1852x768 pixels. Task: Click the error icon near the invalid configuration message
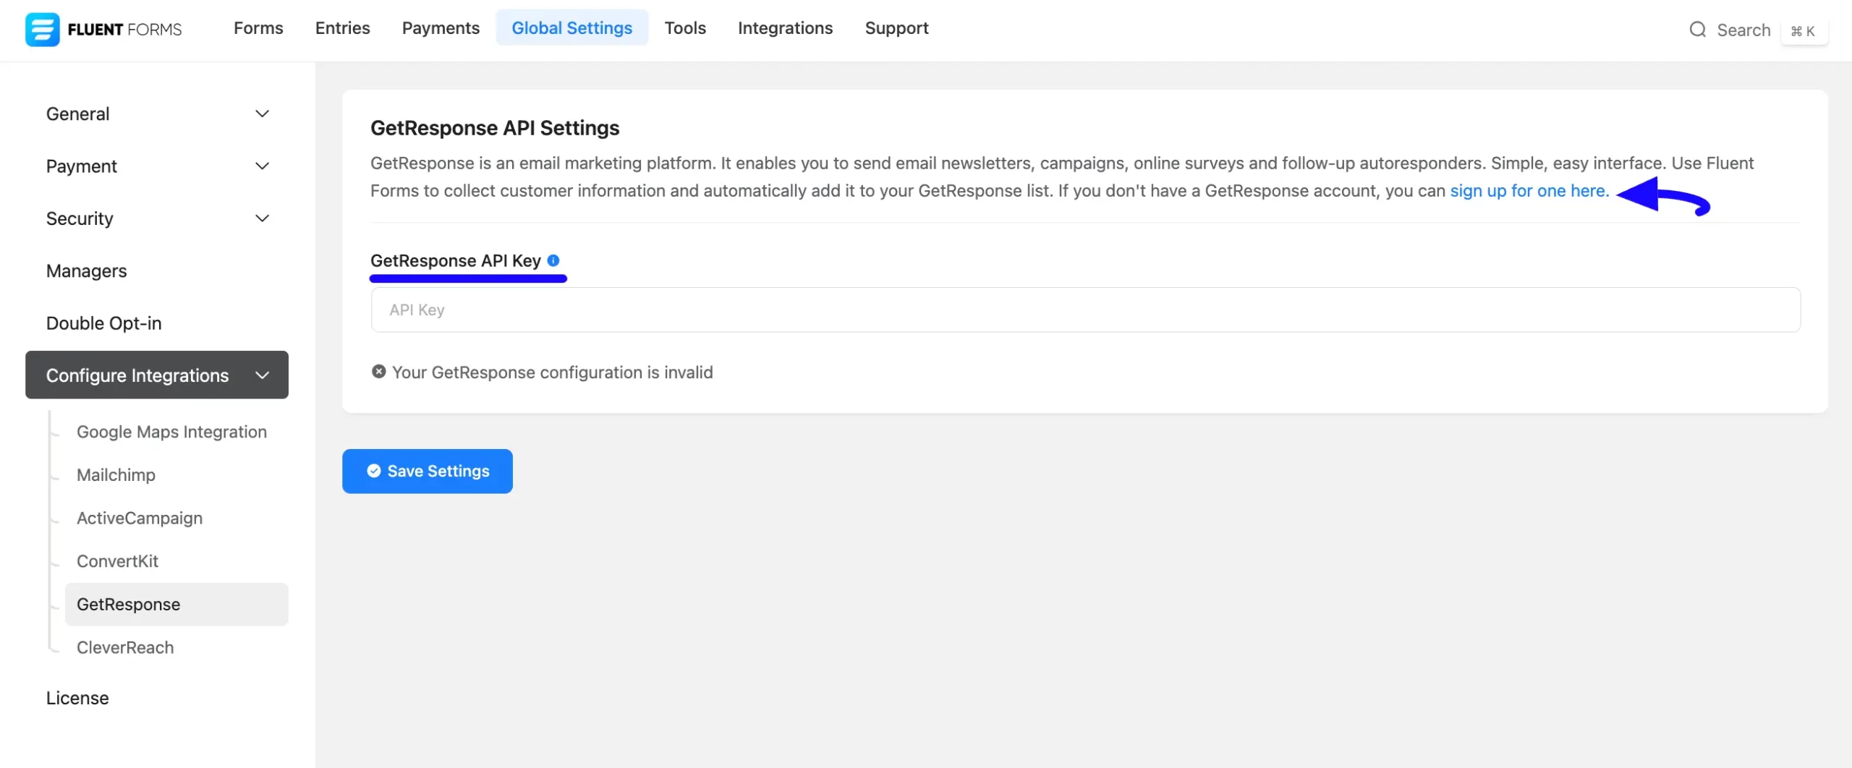coord(378,371)
